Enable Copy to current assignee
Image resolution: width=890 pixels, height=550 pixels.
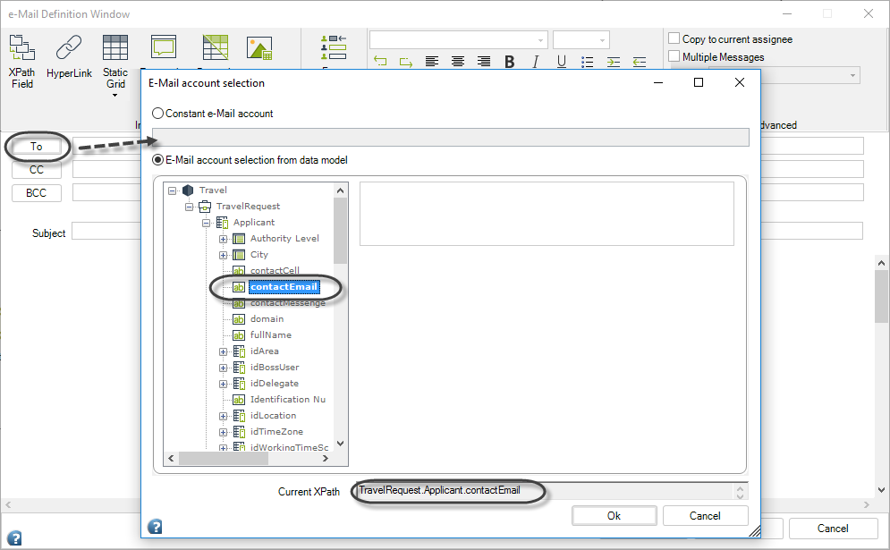click(x=674, y=38)
